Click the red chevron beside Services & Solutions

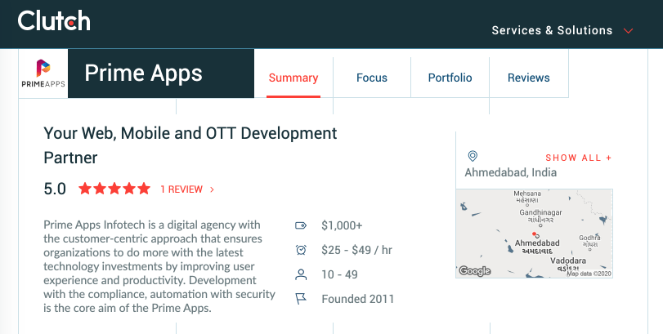628,31
